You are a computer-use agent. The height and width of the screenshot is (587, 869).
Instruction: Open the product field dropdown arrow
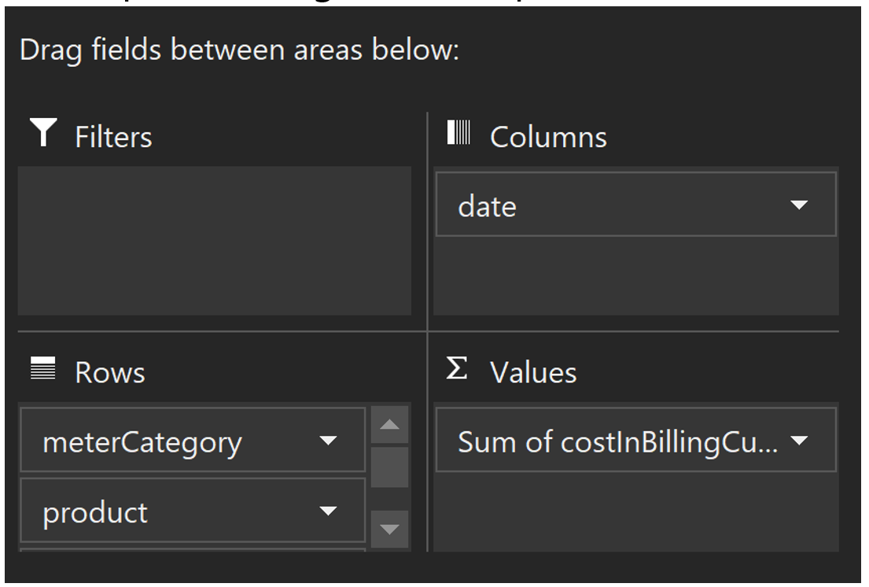coord(328,512)
